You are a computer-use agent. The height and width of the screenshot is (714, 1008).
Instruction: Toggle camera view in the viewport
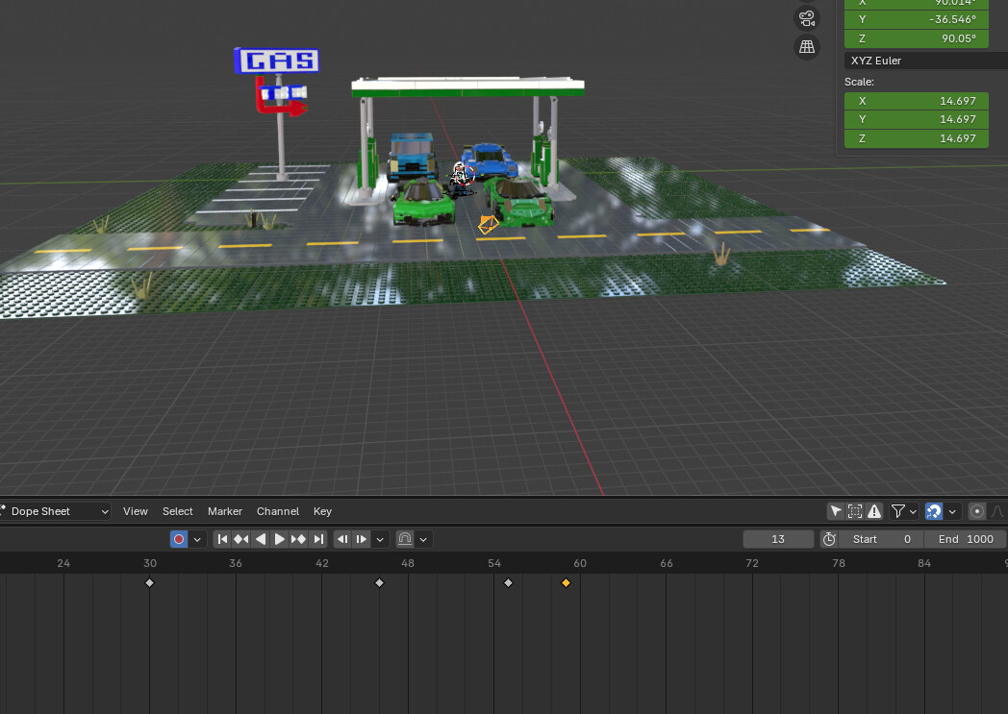807,18
